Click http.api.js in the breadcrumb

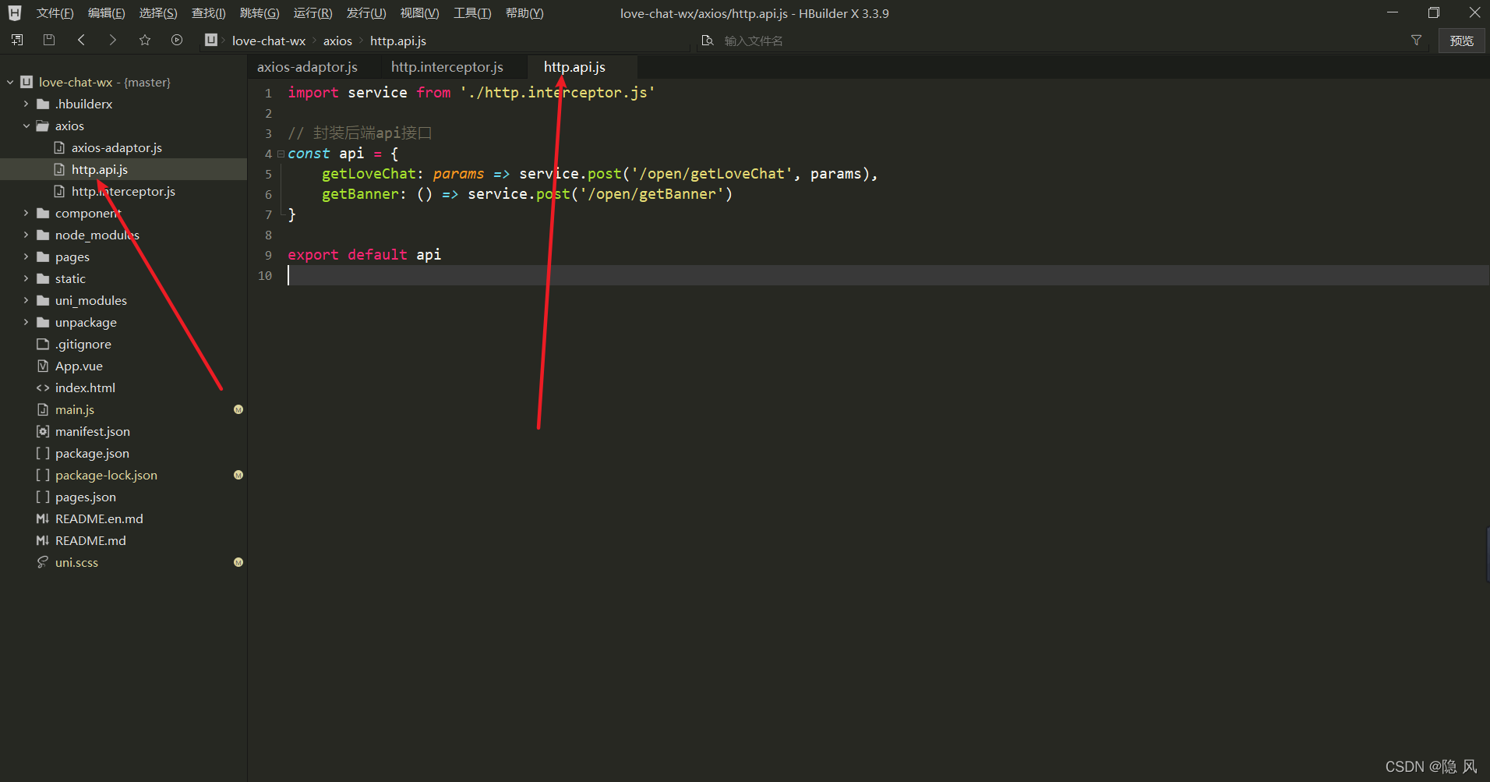[398, 41]
